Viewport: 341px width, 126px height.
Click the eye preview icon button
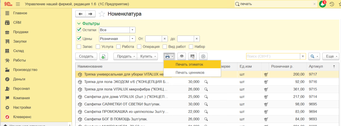tap(181, 56)
